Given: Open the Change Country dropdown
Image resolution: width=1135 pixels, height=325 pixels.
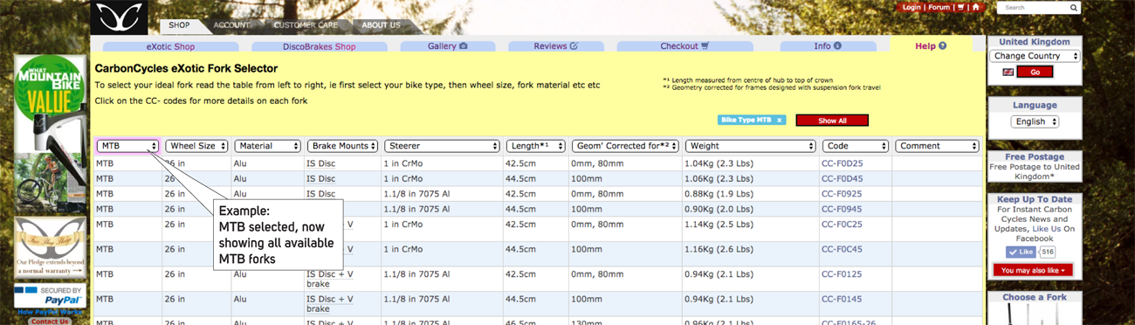Looking at the screenshot, I should pyautogui.click(x=1035, y=56).
